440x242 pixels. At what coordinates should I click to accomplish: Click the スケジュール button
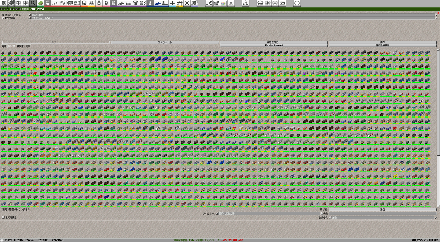(x=165, y=42)
